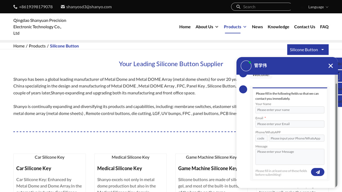
Task: Open the FAQ page
Action: 324,27
